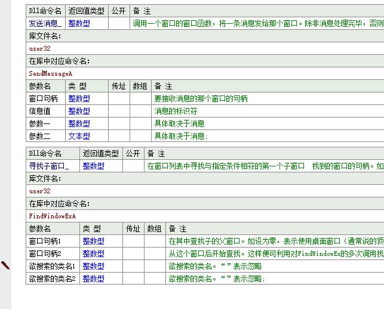Viewport: 384px width, 309px height.
Task: Toggle 数组 for parameter 窗口句柄
Action: click(x=140, y=98)
